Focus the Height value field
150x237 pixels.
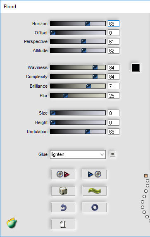114,122
